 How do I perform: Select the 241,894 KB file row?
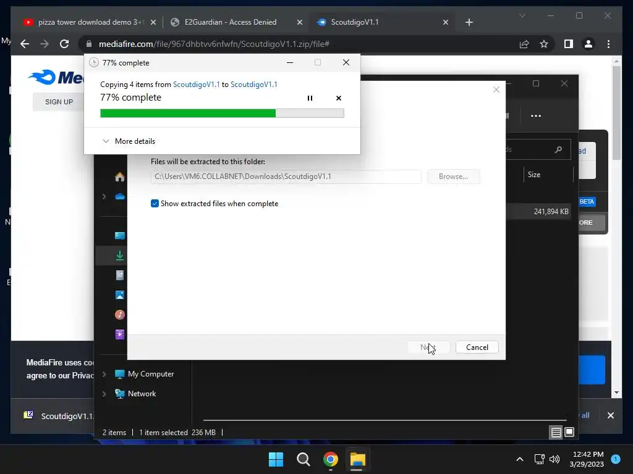538,212
